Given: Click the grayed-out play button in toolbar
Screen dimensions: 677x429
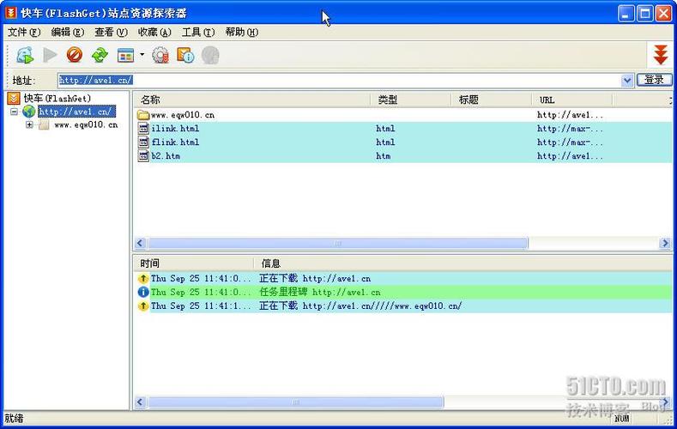Looking at the screenshot, I should click(x=50, y=55).
